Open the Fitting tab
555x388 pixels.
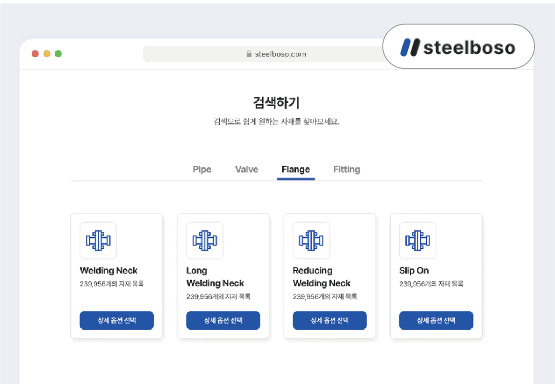click(x=347, y=170)
